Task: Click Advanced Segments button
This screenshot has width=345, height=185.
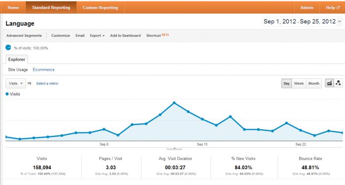Action: coord(24,35)
